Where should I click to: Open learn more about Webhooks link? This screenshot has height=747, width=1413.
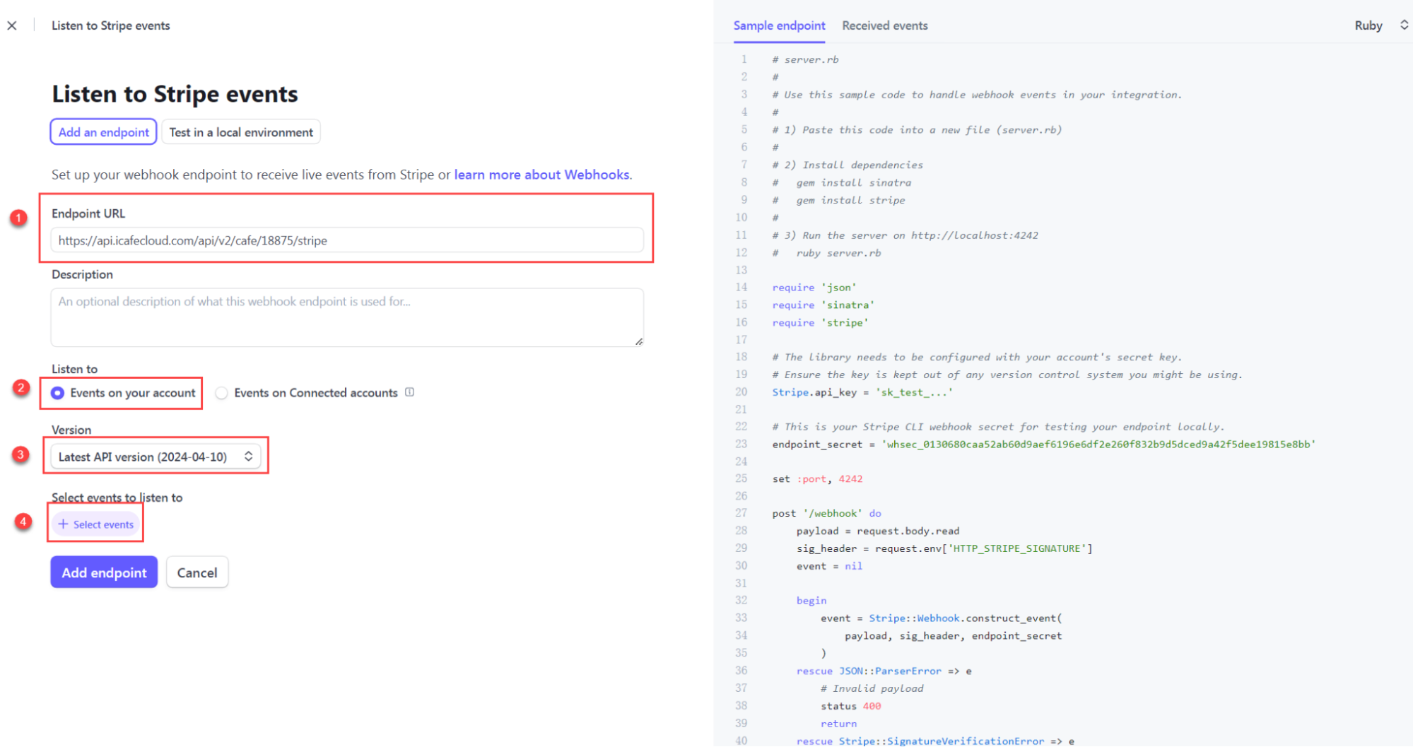click(x=542, y=175)
